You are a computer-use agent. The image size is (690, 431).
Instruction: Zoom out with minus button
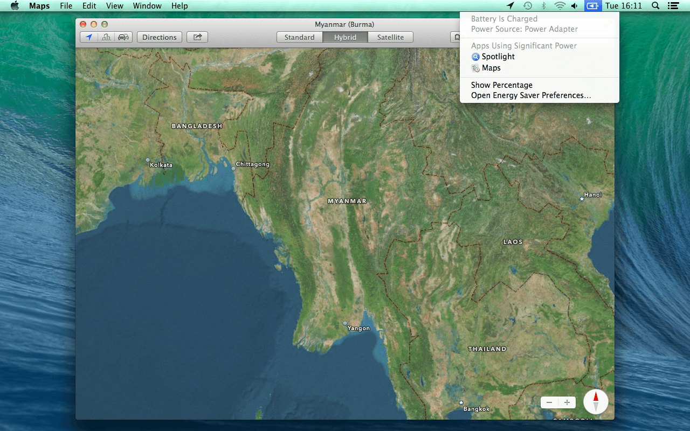(x=549, y=402)
